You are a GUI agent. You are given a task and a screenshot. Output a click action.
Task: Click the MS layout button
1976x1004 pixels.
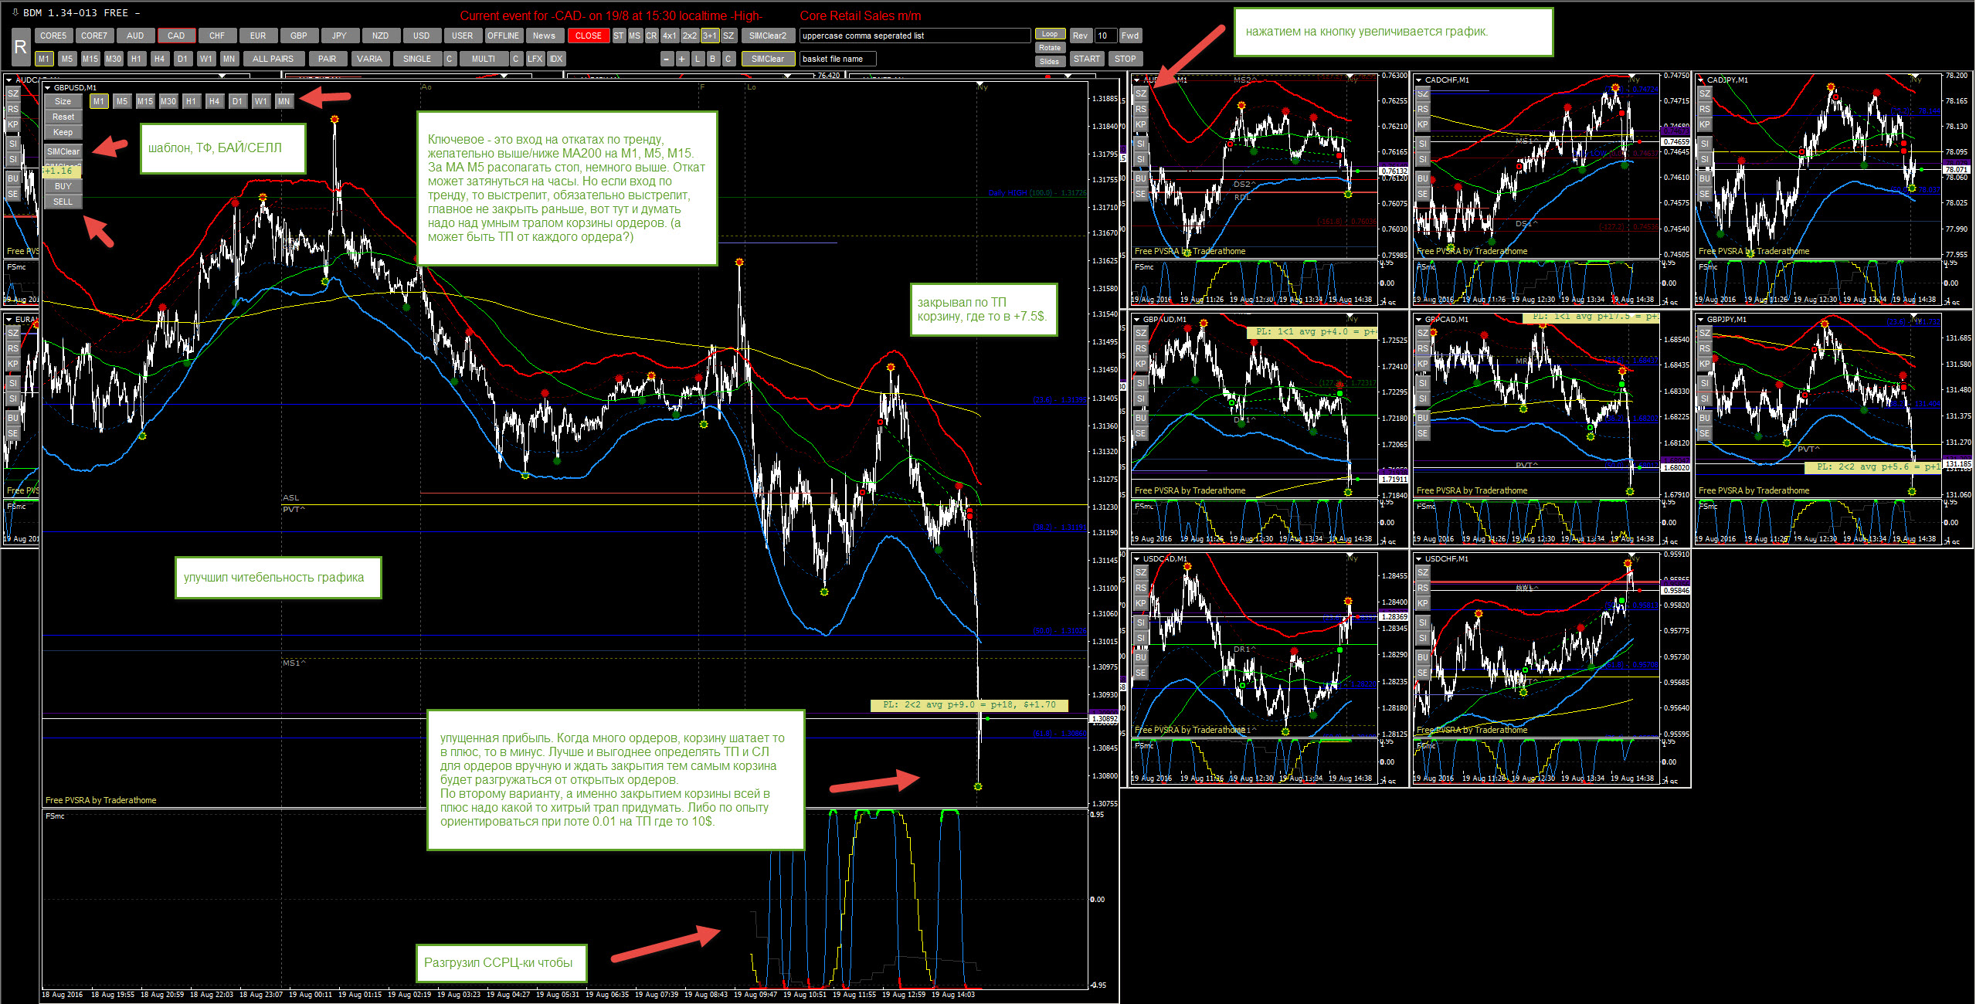[635, 36]
